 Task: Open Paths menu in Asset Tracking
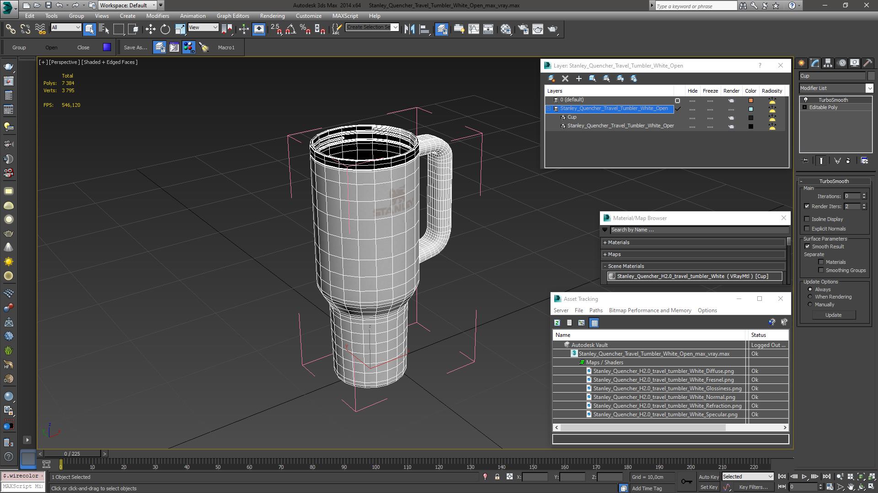point(596,310)
